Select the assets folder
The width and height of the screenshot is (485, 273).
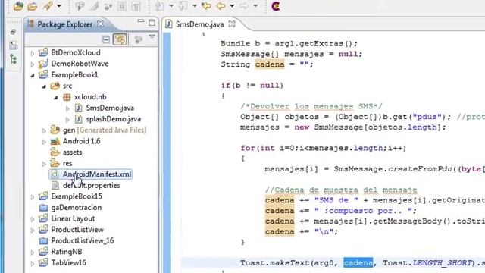73,152
